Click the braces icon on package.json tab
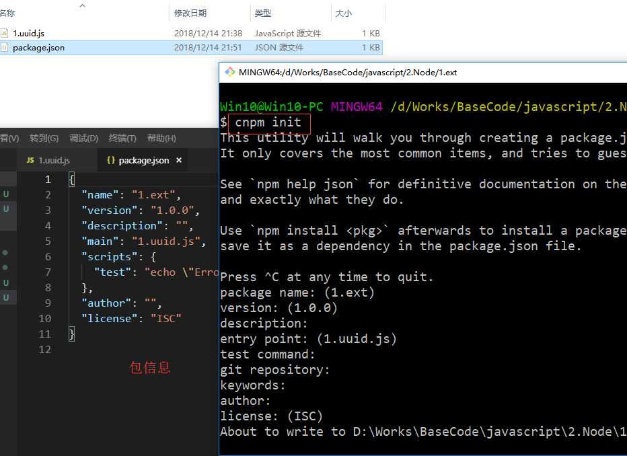627x456 pixels. 111,160
